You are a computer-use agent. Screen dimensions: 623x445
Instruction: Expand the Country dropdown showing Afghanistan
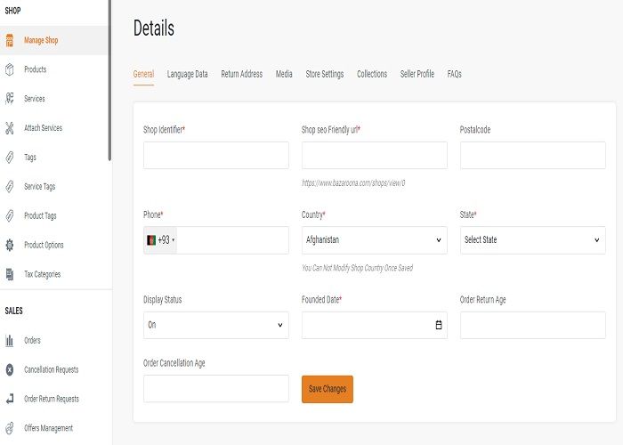(375, 240)
